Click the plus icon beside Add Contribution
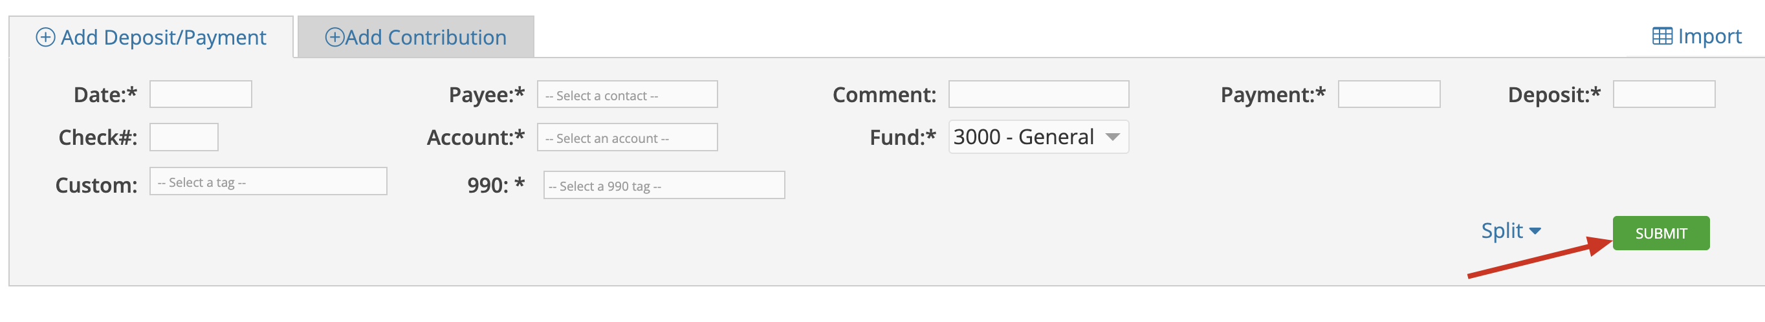The height and width of the screenshot is (322, 1765). pos(334,37)
